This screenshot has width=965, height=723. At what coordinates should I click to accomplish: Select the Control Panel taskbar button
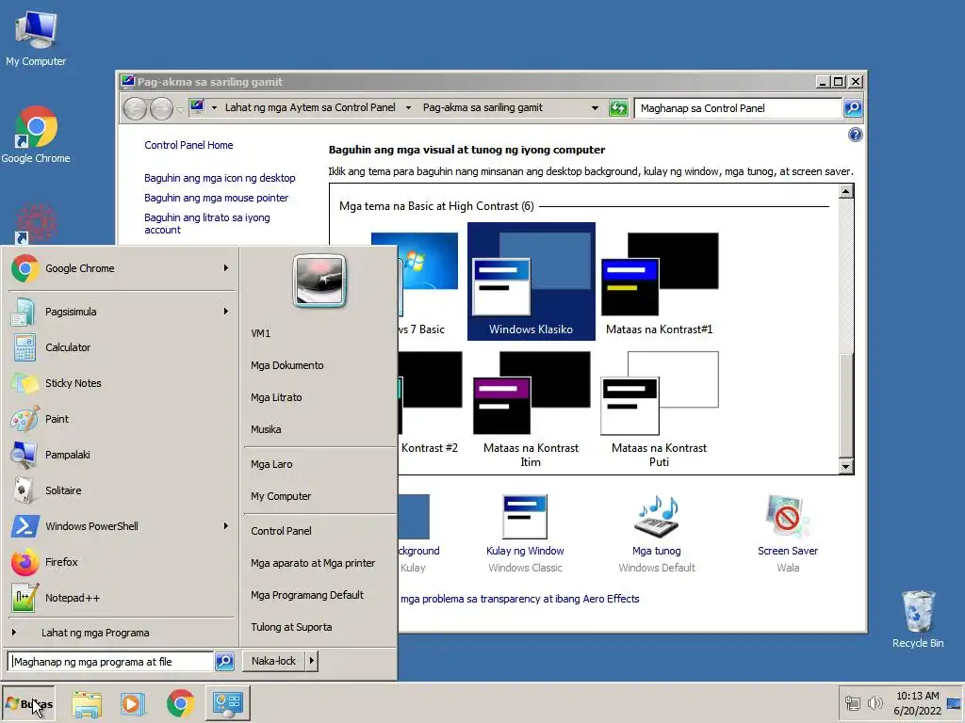[x=228, y=702]
